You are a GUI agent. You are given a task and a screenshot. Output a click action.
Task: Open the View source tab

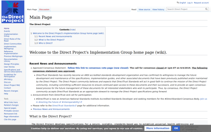click(x=144, y=10)
